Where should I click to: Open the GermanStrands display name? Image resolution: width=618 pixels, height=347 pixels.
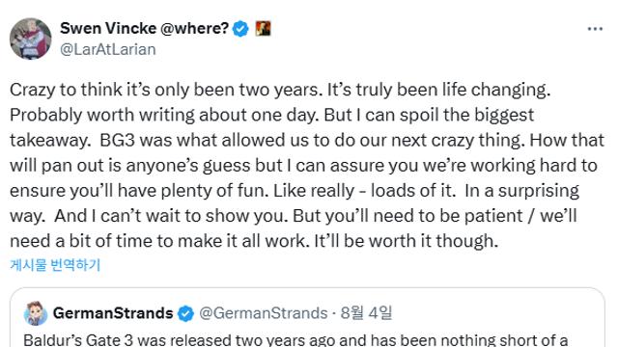tap(113, 313)
